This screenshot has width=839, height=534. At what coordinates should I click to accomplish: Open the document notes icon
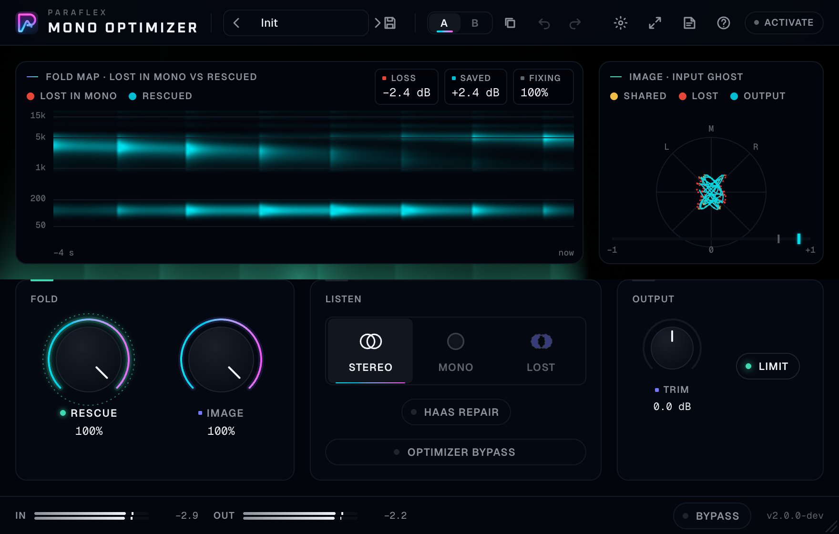coord(689,23)
